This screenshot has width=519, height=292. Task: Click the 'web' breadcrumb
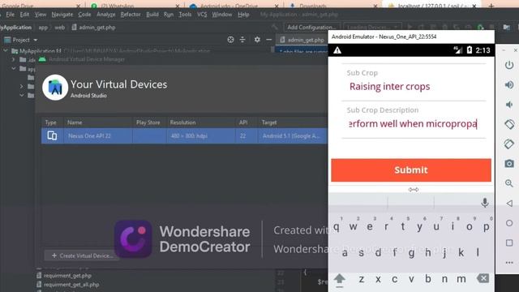coord(59,28)
